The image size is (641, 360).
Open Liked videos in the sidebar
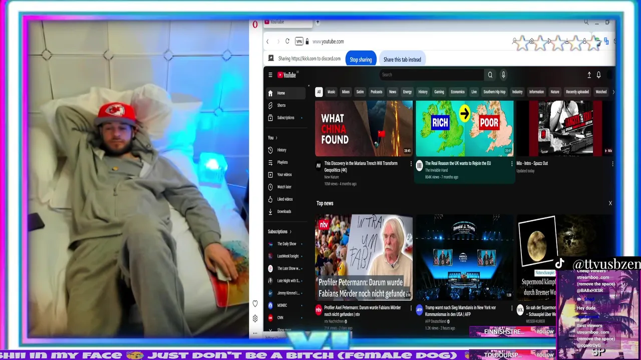point(286,199)
